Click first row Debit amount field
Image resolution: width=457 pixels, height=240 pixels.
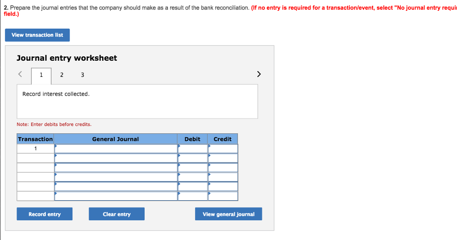[193, 148]
